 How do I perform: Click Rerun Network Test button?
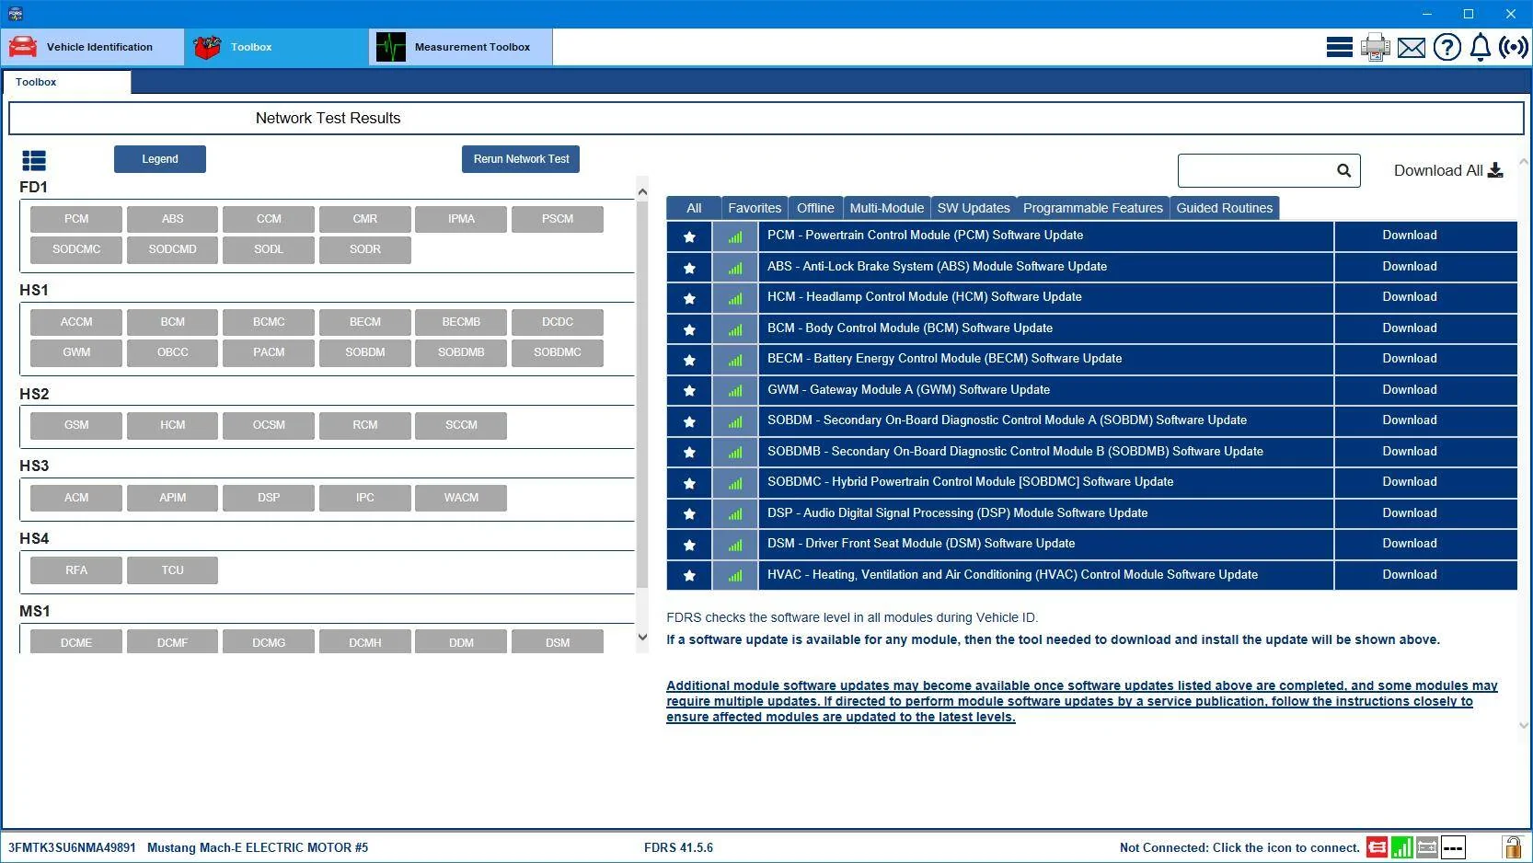[521, 159]
